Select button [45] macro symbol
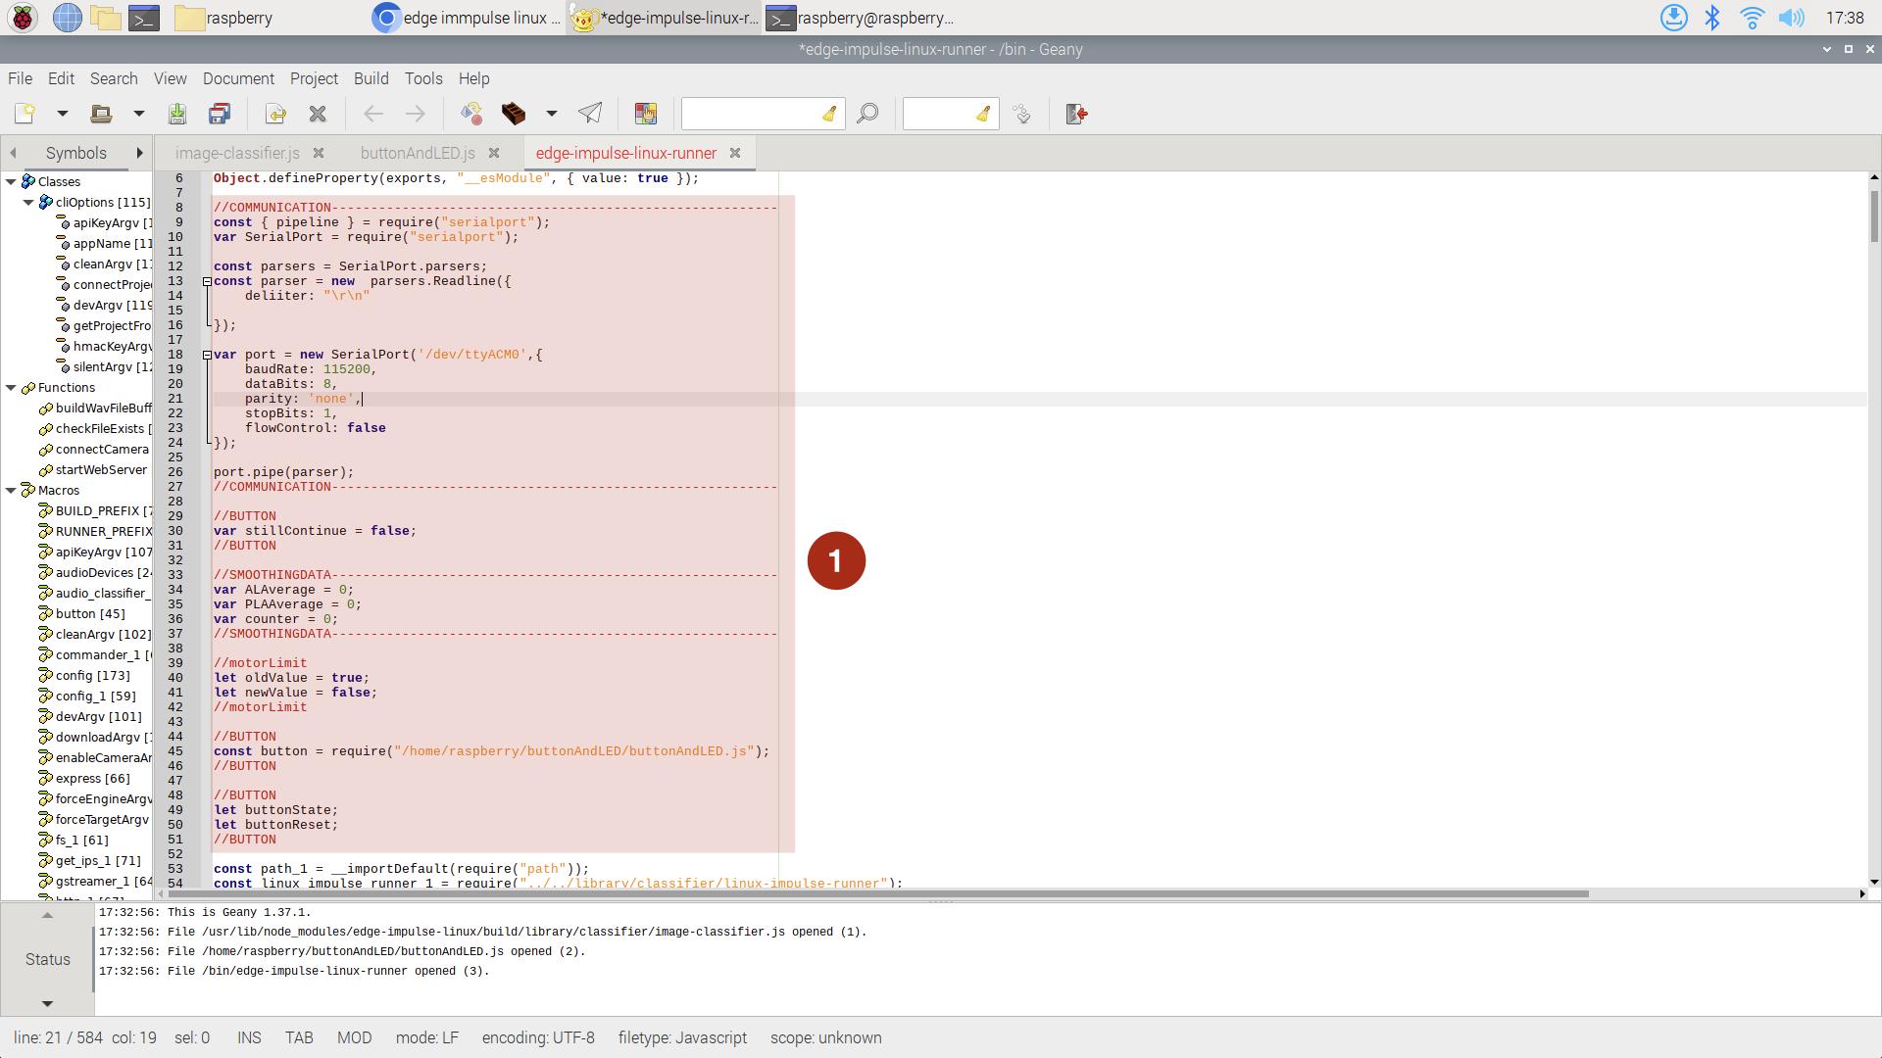The height and width of the screenshot is (1058, 1882). coord(90,613)
